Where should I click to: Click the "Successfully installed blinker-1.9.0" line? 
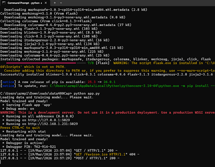click(107, 74)
